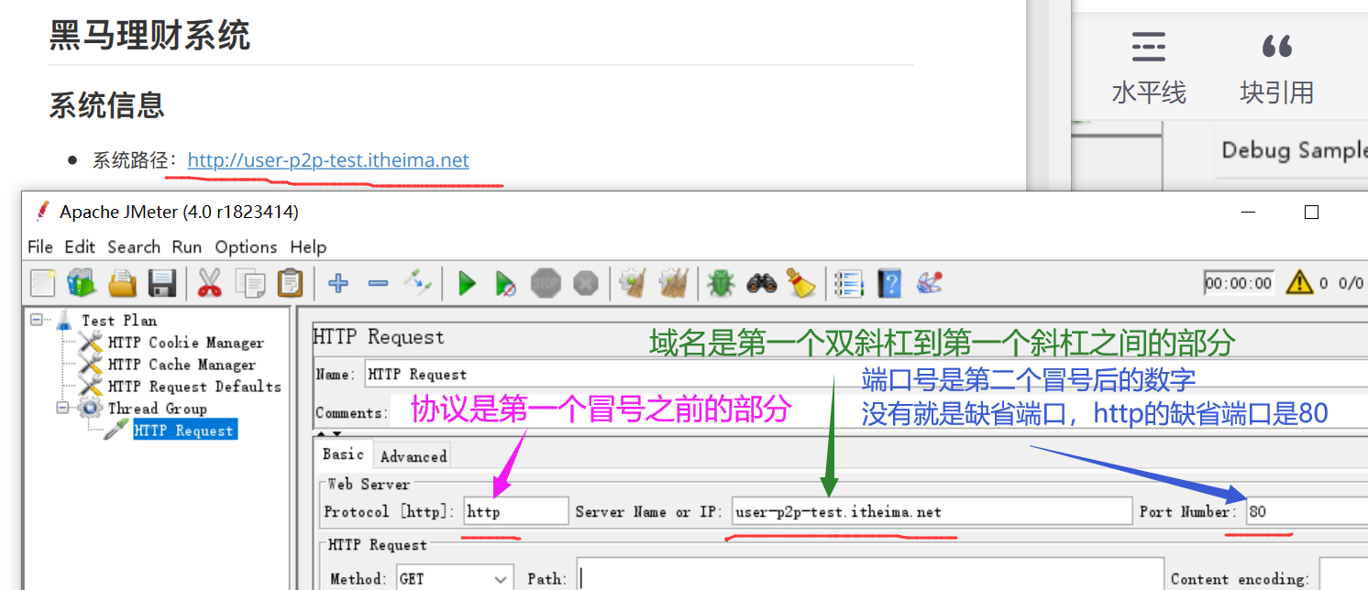Click the Toggle enable/disable icon

(x=418, y=283)
